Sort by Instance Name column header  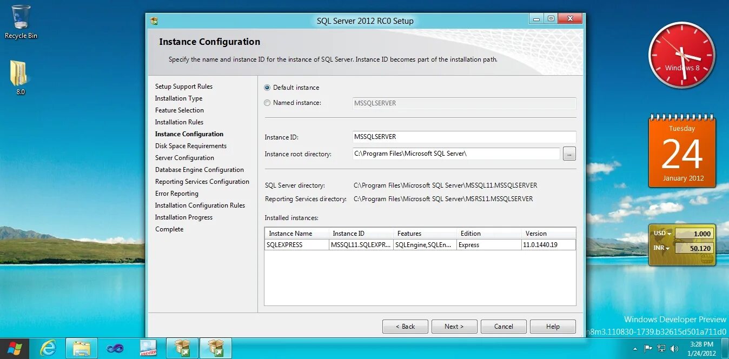click(296, 234)
